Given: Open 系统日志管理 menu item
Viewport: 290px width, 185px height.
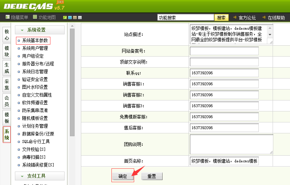Looking at the screenshot, I should pyautogui.click(x=35, y=71).
